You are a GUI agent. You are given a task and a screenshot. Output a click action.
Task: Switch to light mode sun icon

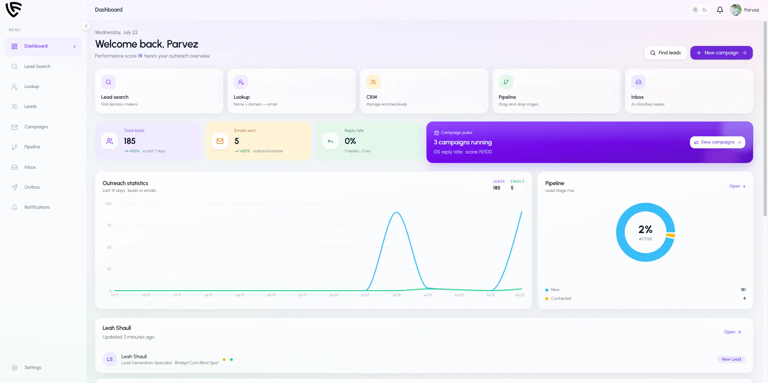[695, 10]
